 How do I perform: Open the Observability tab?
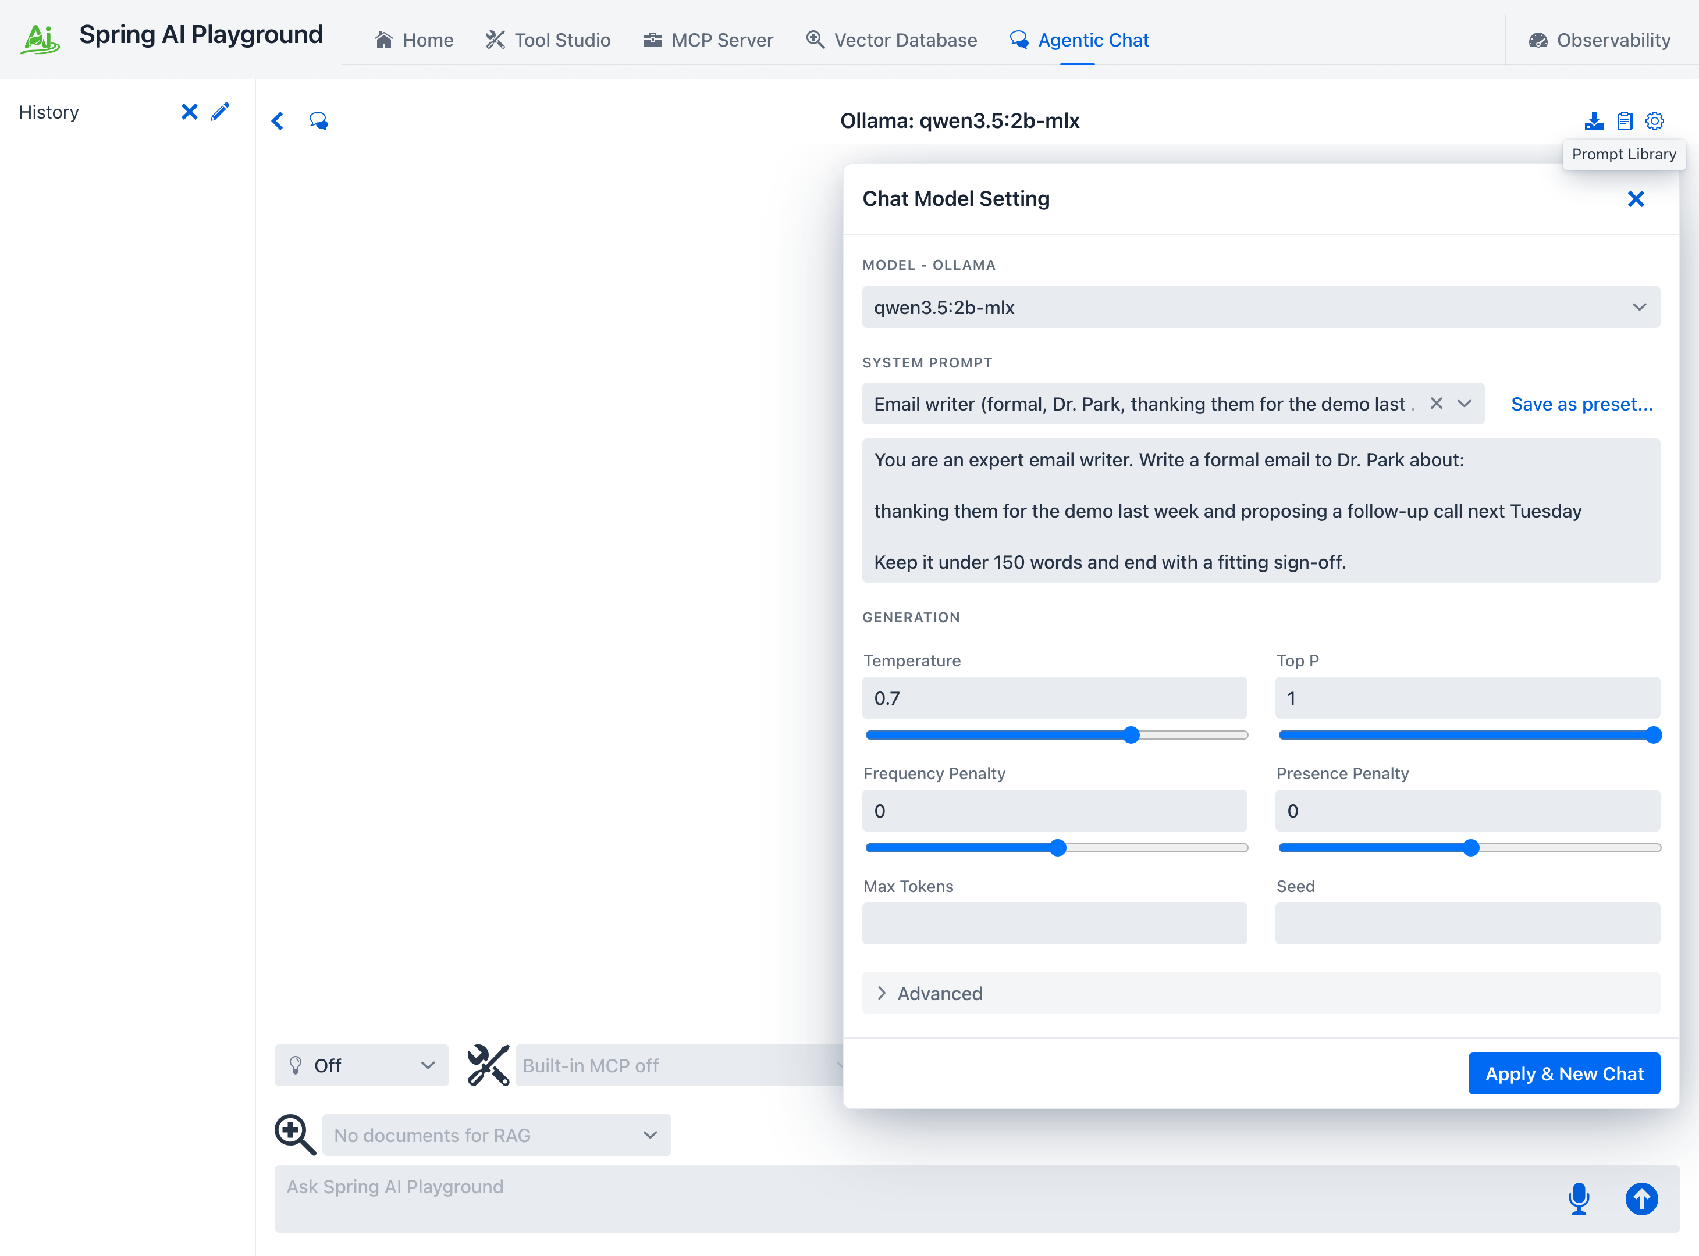pyautogui.click(x=1600, y=40)
